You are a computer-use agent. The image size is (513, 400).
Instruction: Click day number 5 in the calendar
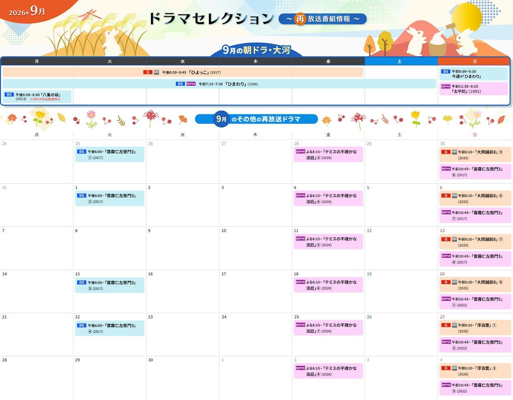(x=368, y=188)
